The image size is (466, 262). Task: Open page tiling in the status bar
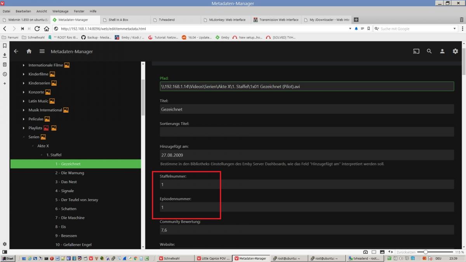374,252
